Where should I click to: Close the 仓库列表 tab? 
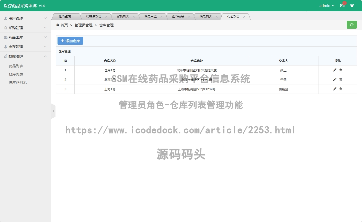[x=244, y=17]
